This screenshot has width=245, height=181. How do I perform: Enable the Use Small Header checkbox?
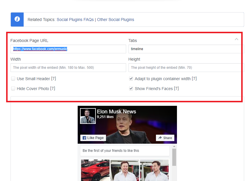pyautogui.click(x=13, y=78)
